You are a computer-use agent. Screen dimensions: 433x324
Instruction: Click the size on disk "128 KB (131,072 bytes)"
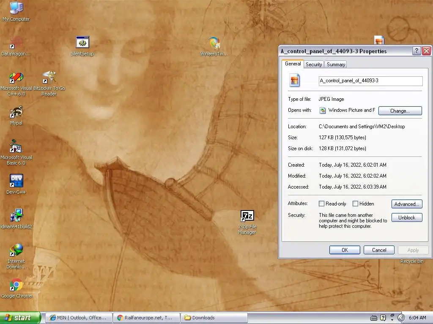[343, 148]
